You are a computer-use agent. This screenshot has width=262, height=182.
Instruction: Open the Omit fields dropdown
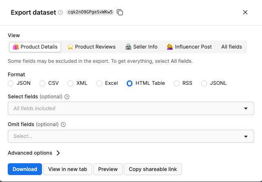[x=131, y=136]
